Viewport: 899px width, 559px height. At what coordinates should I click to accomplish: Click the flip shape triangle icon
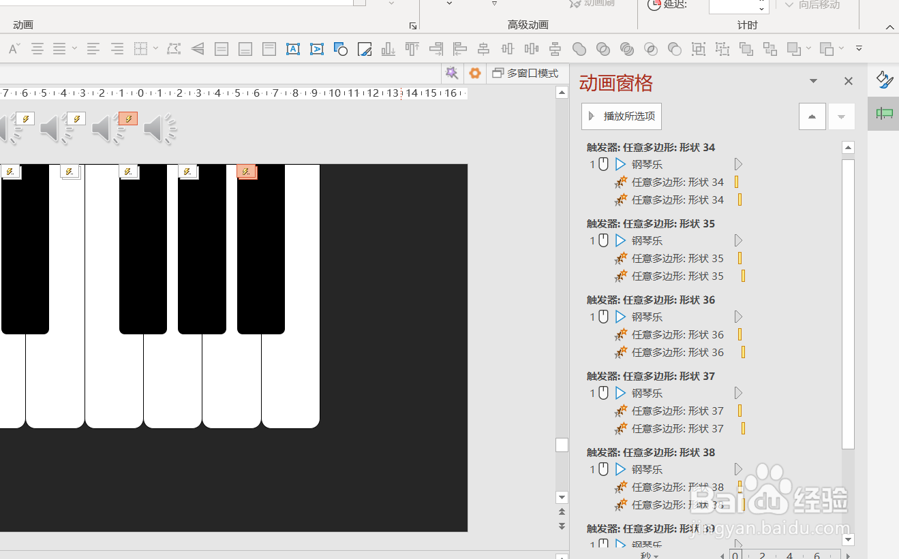[x=198, y=49]
